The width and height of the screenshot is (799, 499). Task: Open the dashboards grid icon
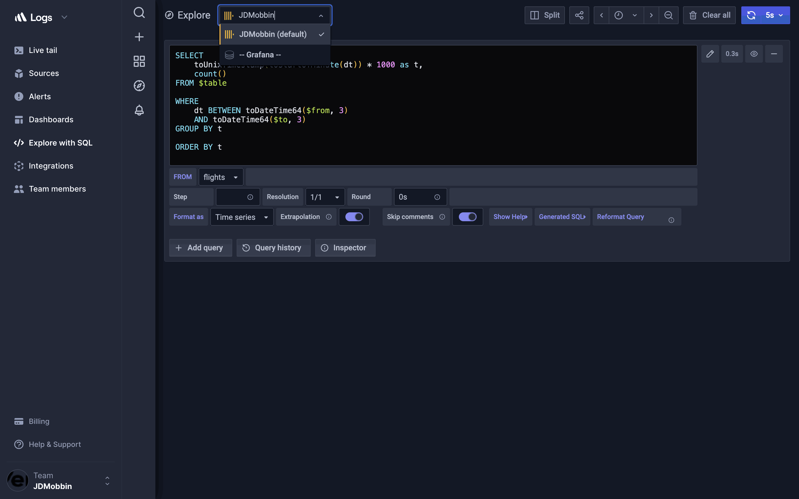139,61
